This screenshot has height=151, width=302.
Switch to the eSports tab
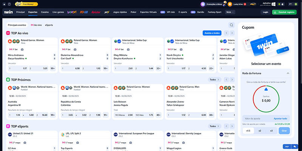coord(49,25)
